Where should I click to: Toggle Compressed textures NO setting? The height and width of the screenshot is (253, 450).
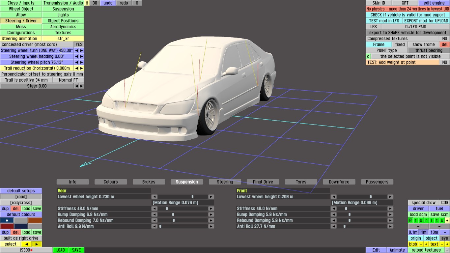coord(445,39)
